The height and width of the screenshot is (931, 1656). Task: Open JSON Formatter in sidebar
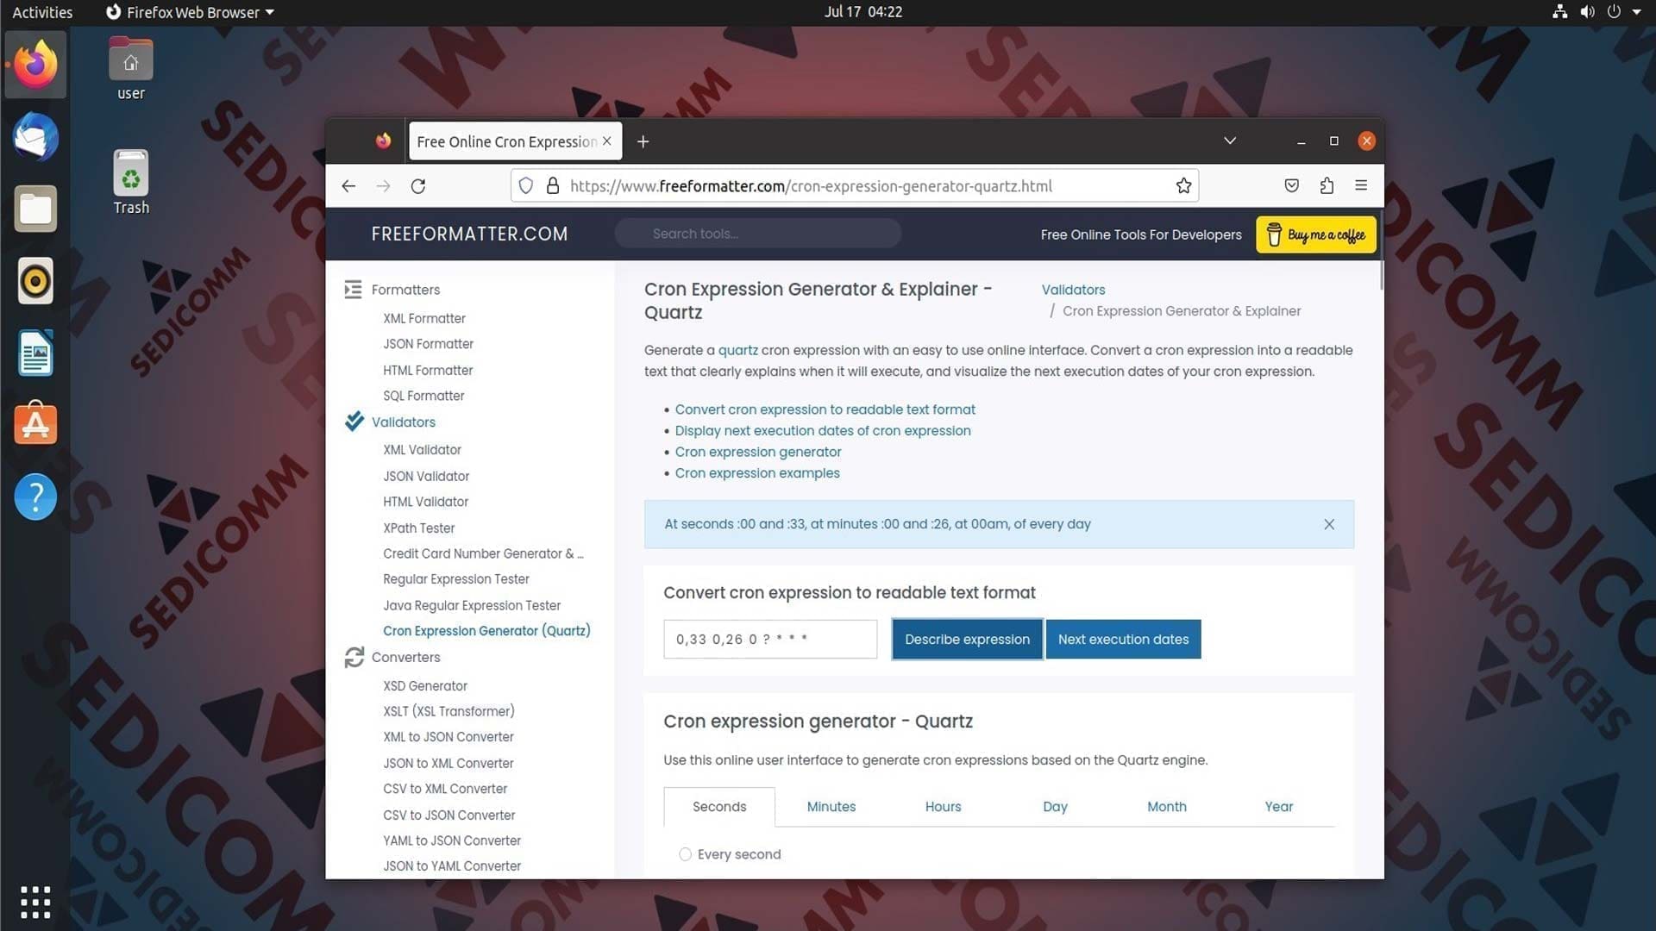pos(428,344)
